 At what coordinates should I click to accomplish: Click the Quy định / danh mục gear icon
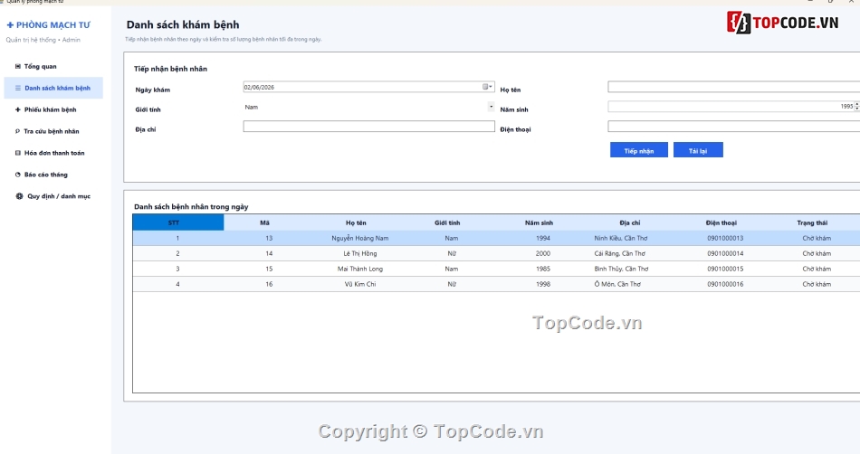(19, 196)
